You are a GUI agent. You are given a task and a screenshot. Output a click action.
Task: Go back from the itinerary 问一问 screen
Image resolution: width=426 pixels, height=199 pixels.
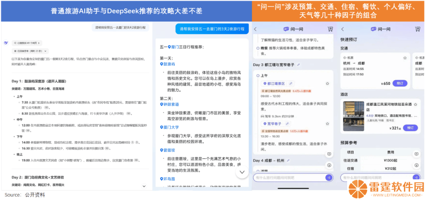pos(255,29)
